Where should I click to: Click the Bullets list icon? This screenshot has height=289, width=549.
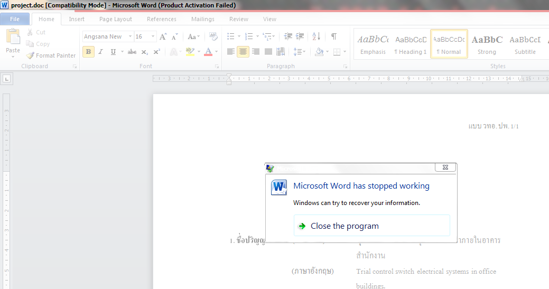coord(231,36)
